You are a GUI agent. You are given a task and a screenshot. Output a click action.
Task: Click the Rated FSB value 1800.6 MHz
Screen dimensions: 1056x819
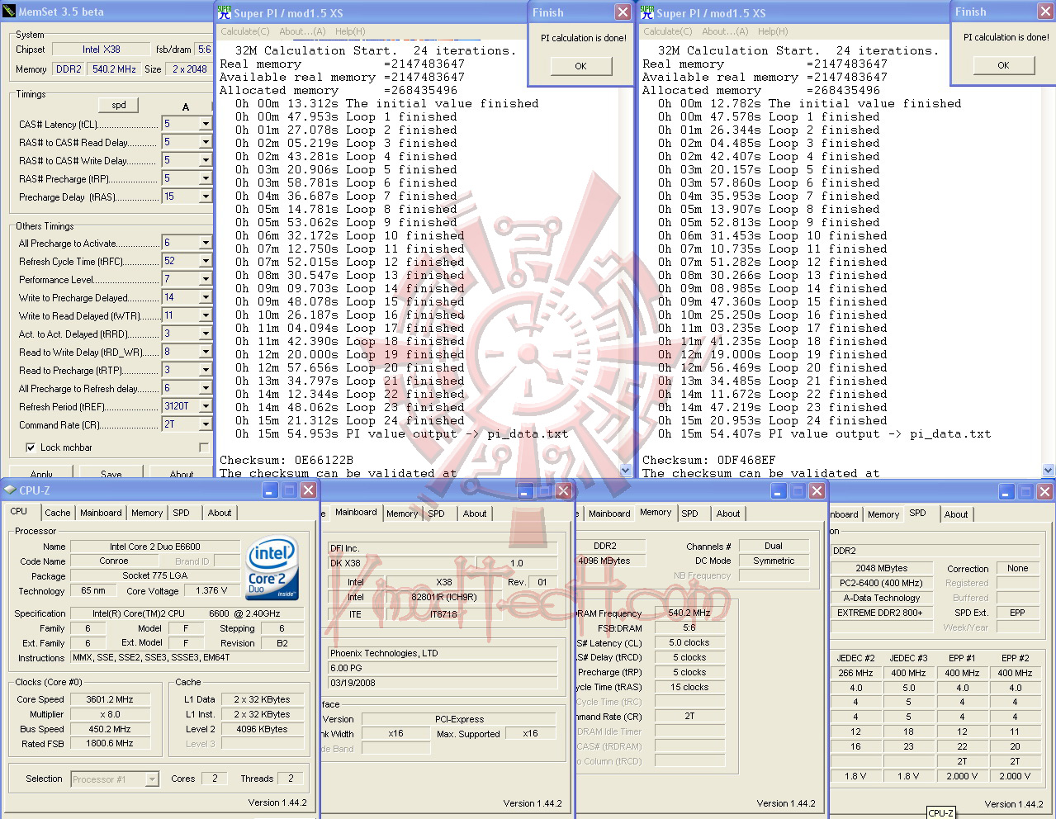(x=110, y=744)
